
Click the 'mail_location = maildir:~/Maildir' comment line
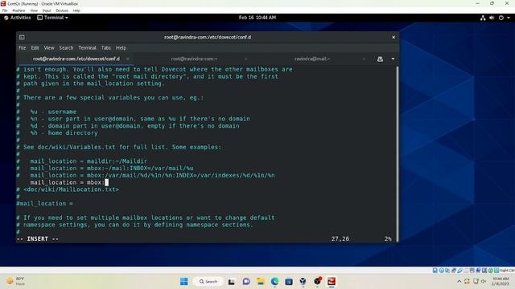click(89, 161)
